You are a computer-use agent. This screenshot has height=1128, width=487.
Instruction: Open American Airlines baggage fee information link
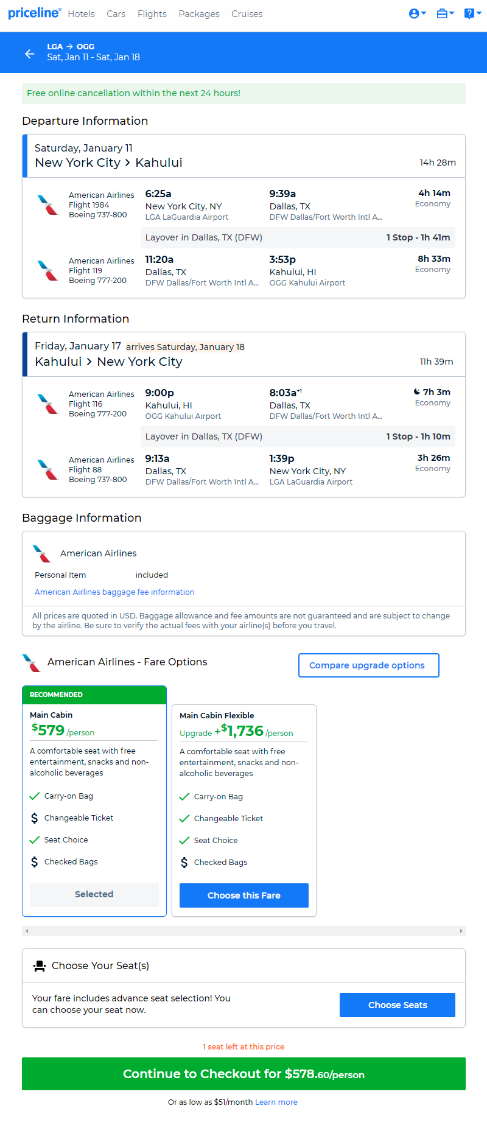(x=114, y=592)
